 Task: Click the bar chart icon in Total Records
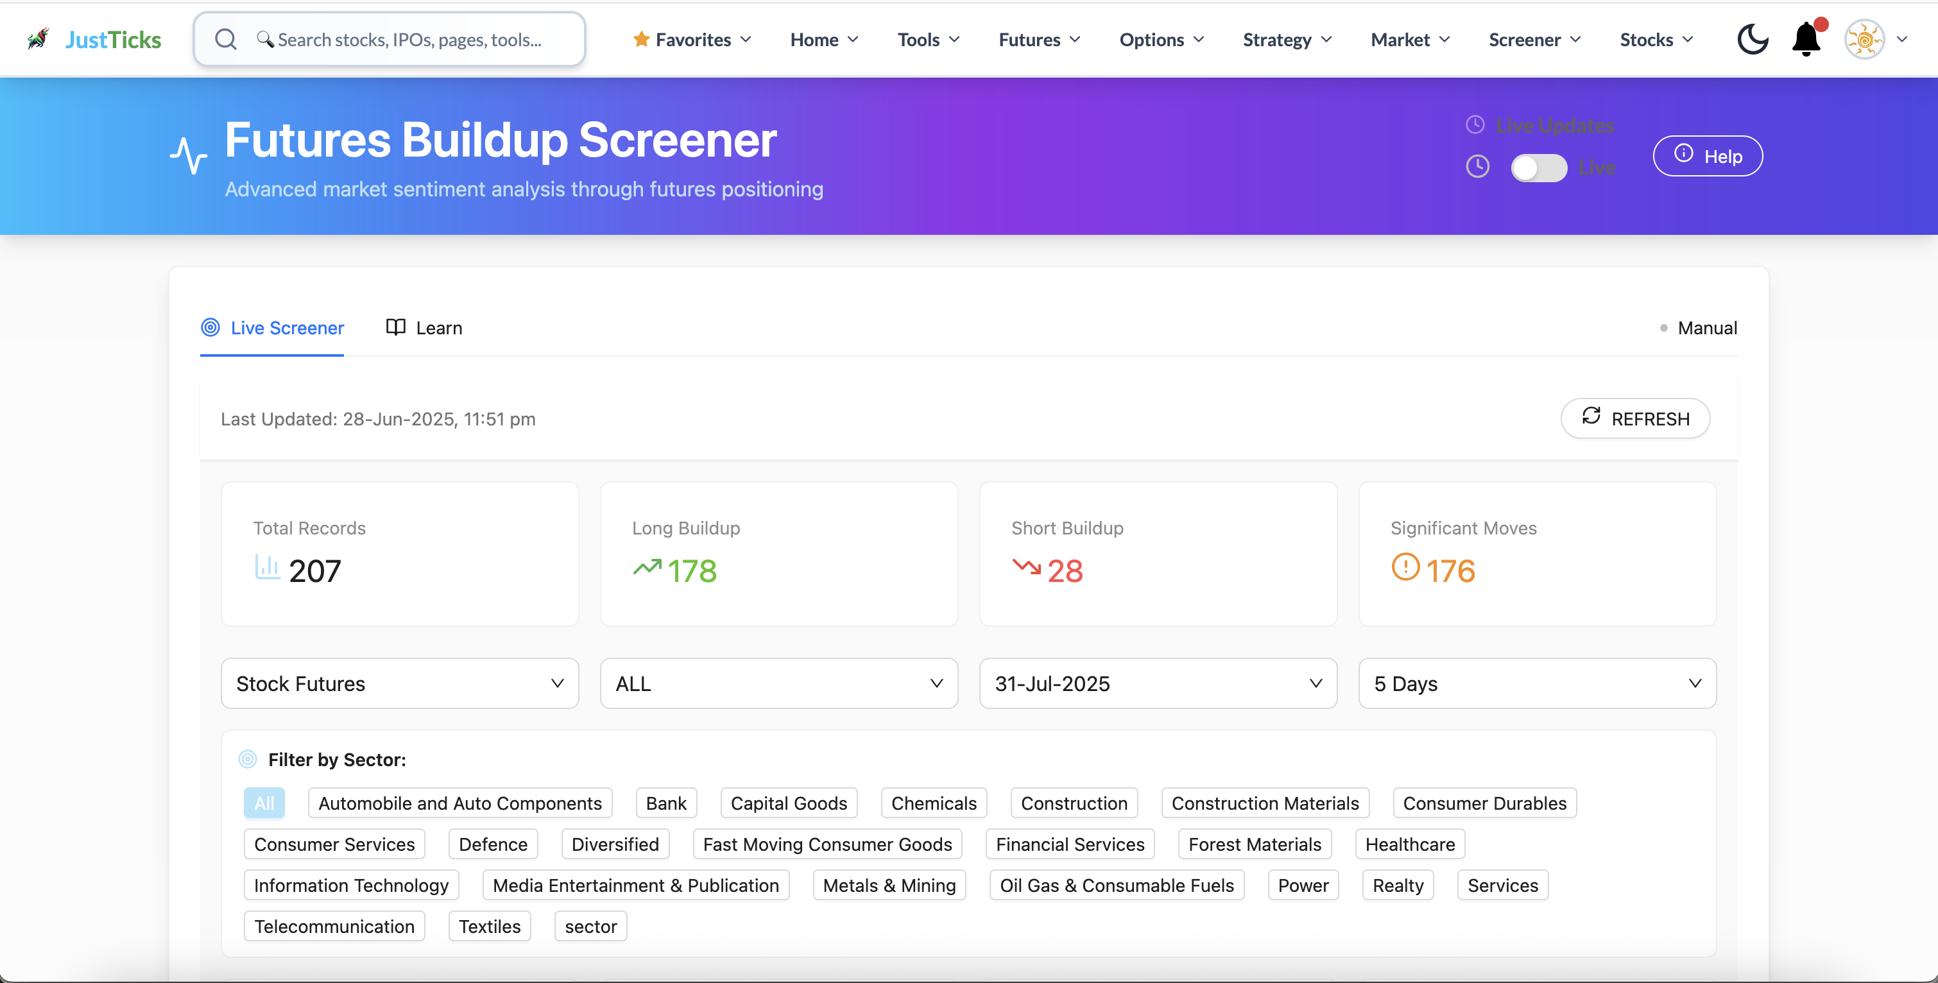[266, 568]
